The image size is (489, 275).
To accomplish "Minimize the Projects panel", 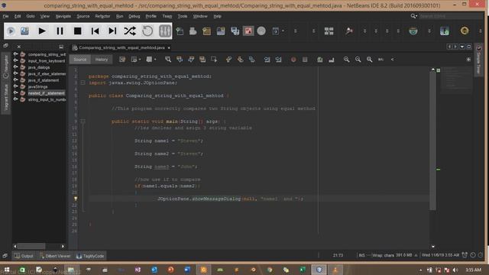I will click(61, 47).
